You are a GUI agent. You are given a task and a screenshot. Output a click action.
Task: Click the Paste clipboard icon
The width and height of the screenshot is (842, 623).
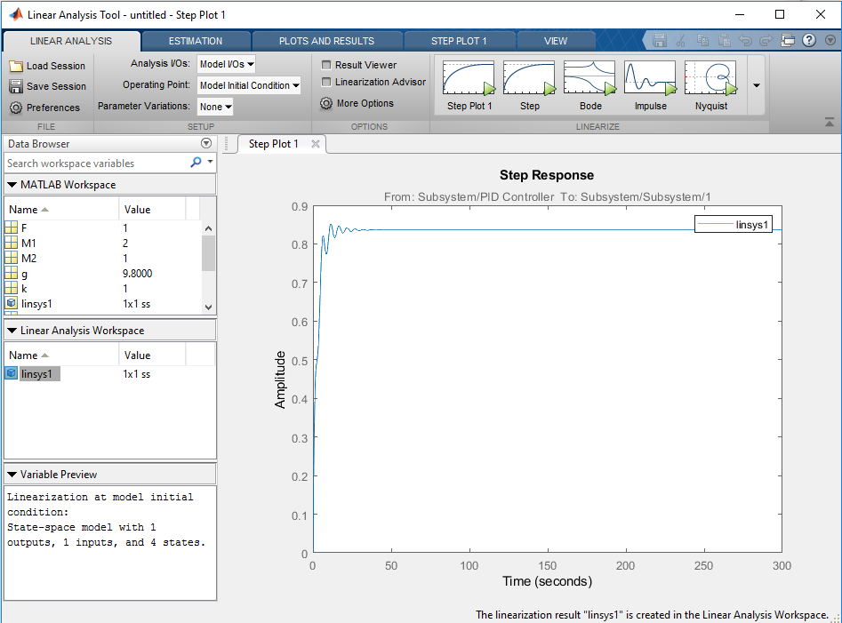725,40
